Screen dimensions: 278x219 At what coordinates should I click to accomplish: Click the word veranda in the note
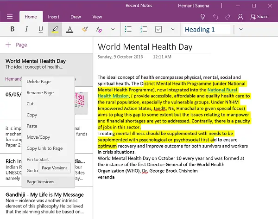click(106, 177)
